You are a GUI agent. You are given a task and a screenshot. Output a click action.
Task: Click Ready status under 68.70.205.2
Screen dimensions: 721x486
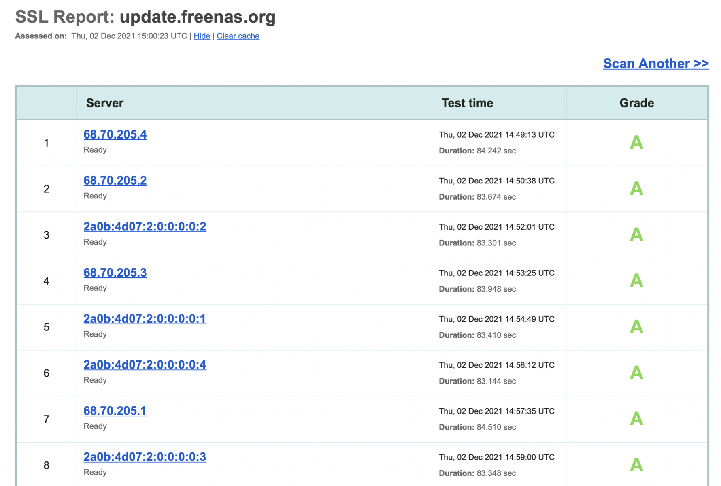[95, 196]
